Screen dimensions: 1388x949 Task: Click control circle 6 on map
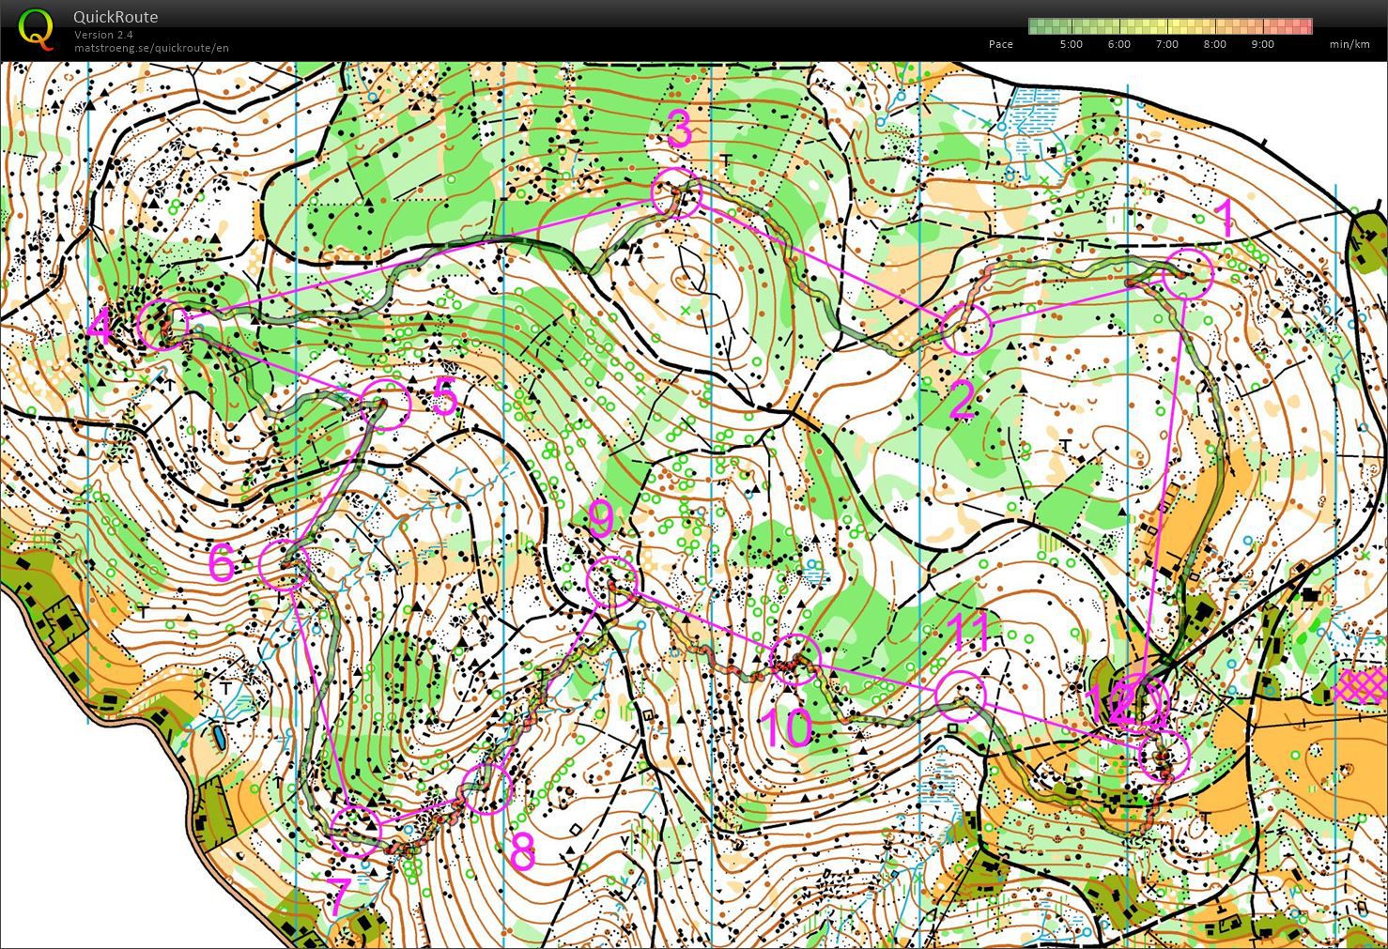click(x=285, y=565)
